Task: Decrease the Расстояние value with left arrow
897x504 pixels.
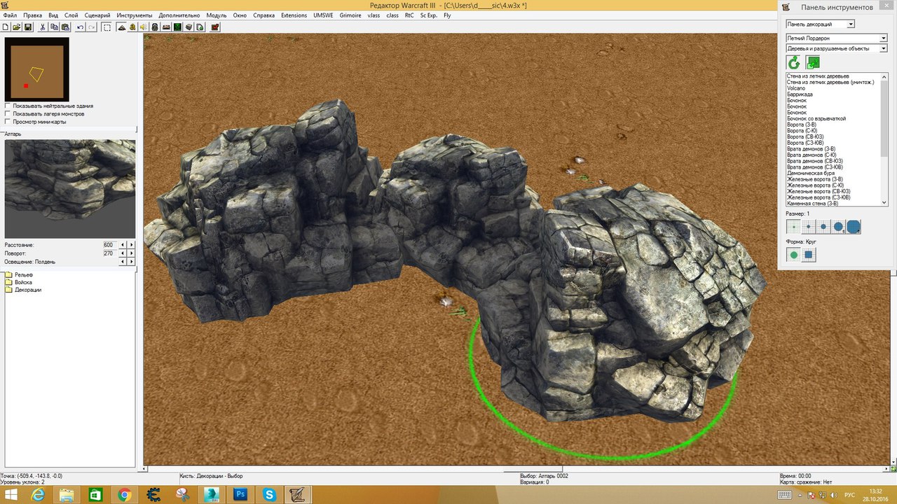Action: pos(123,245)
